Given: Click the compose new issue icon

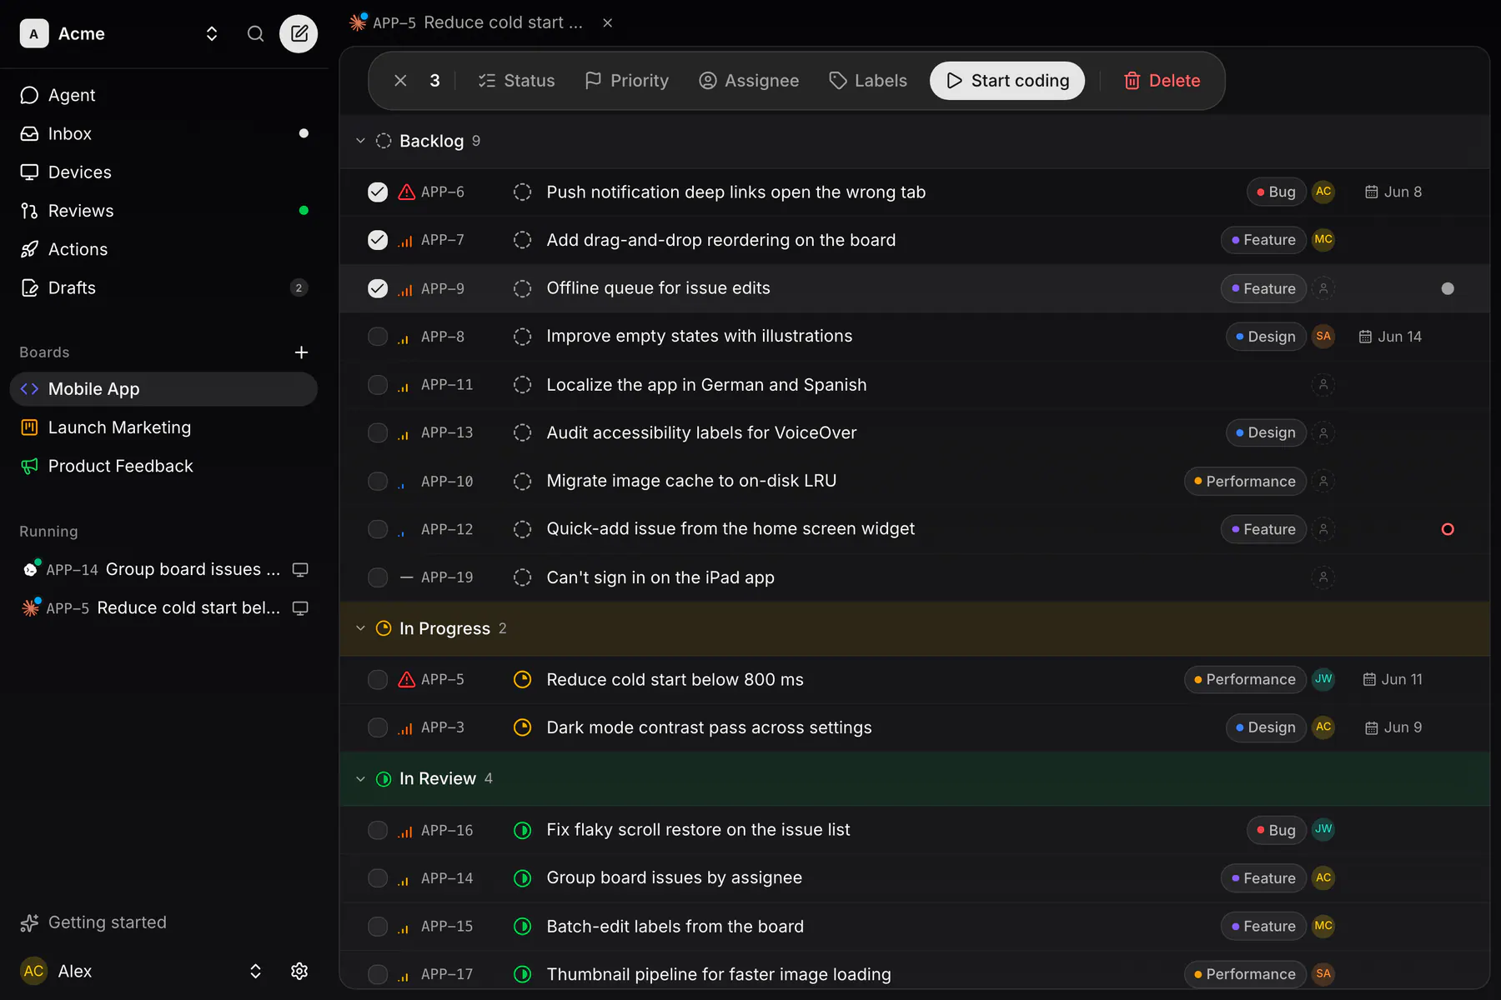Looking at the screenshot, I should click(x=299, y=33).
